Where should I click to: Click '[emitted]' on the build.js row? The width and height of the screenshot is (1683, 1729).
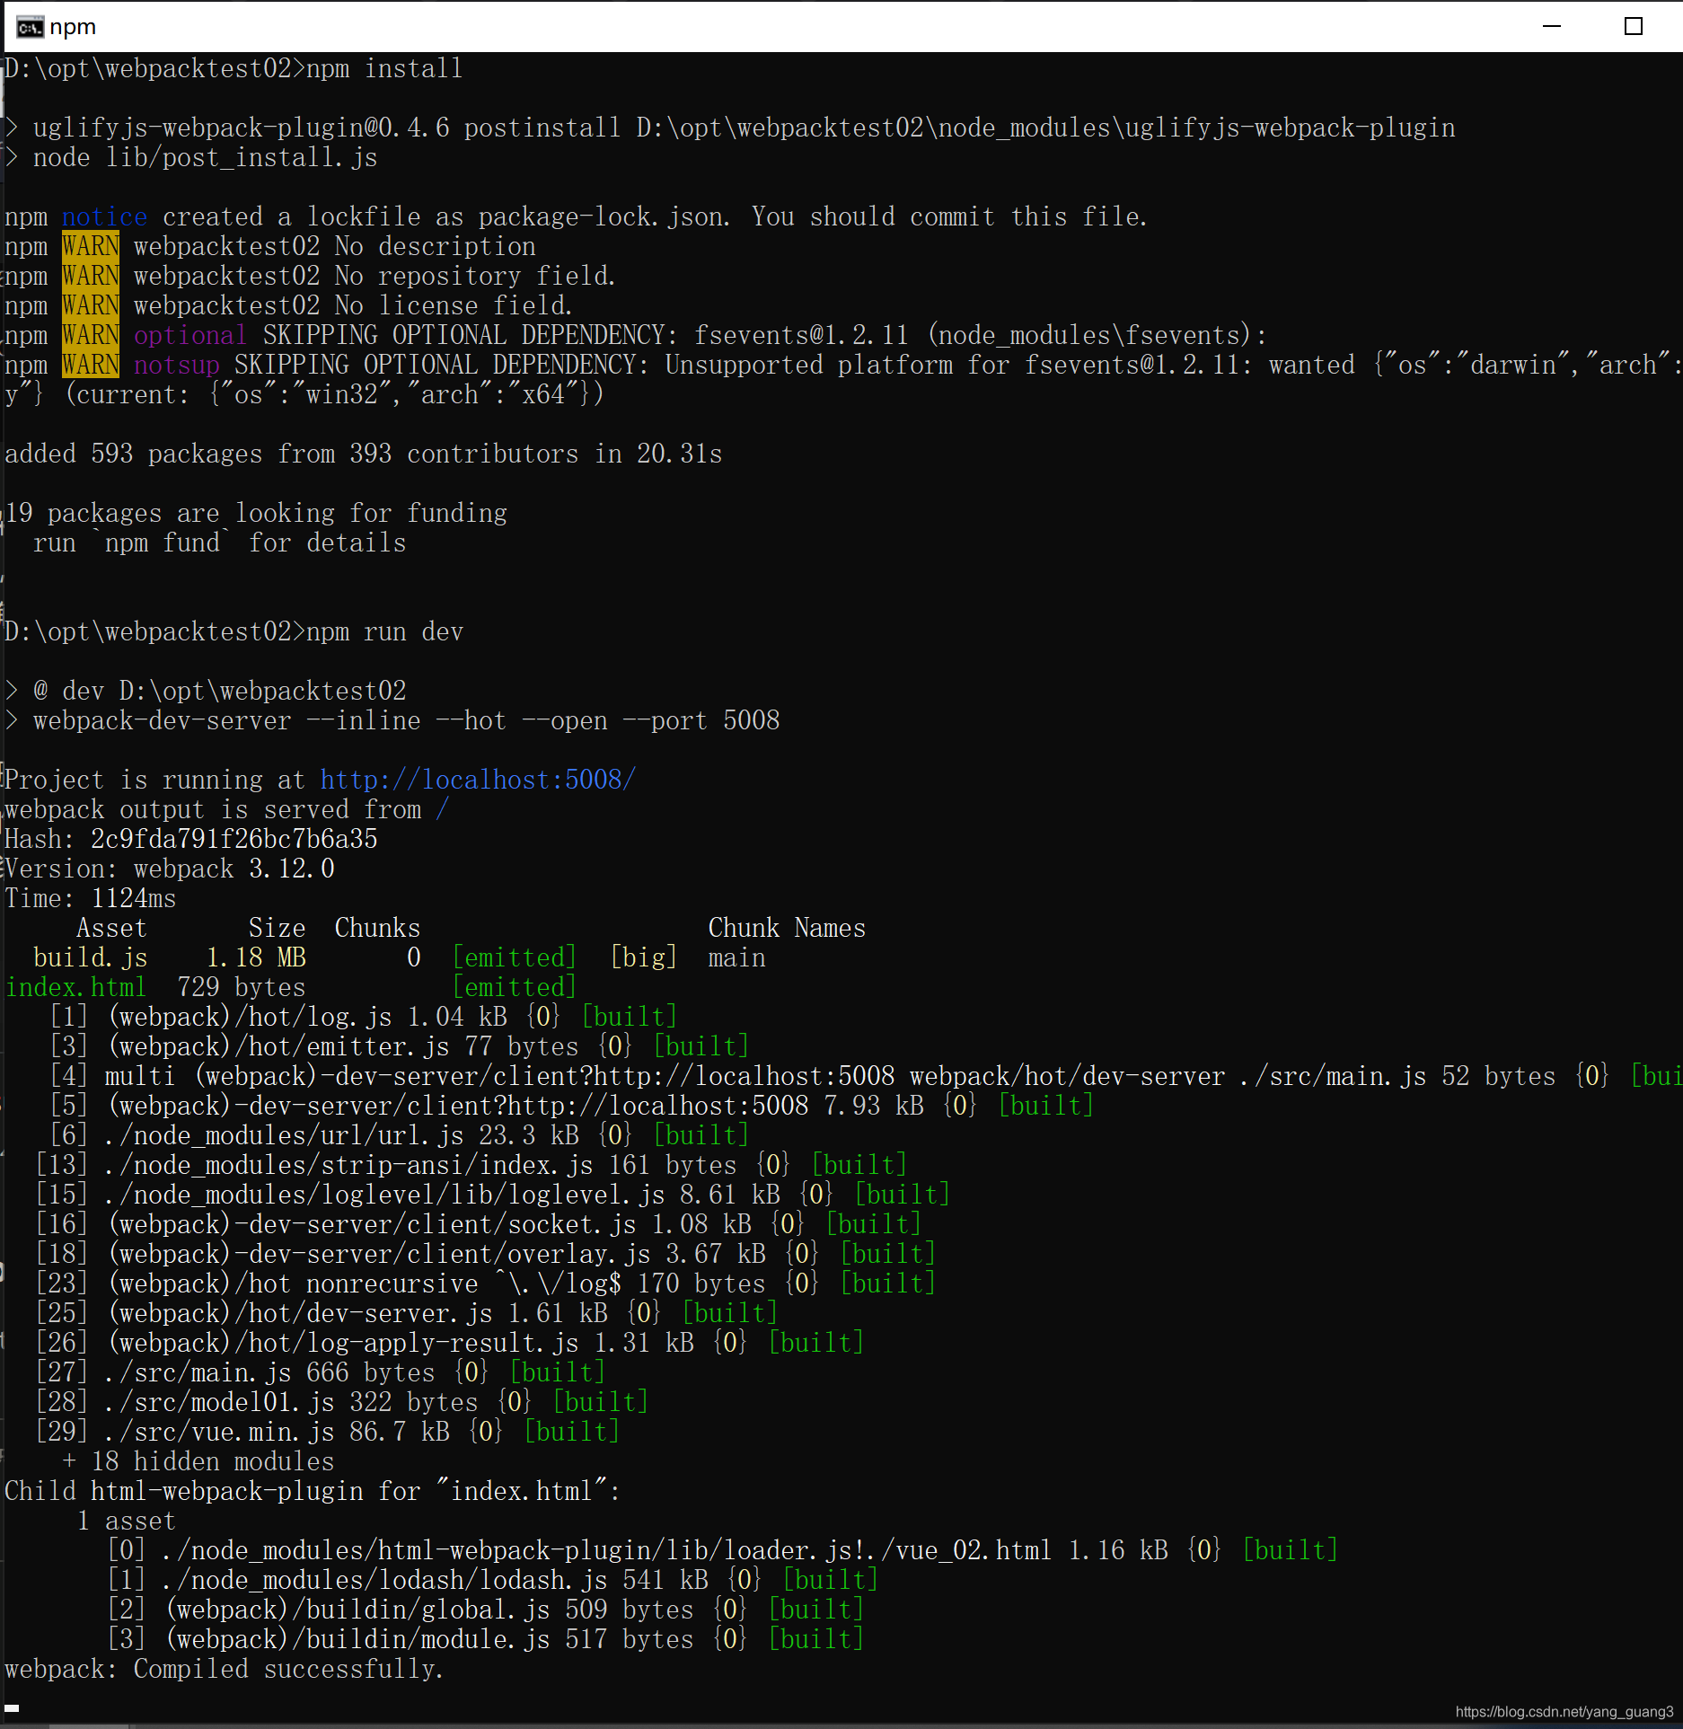point(514,957)
